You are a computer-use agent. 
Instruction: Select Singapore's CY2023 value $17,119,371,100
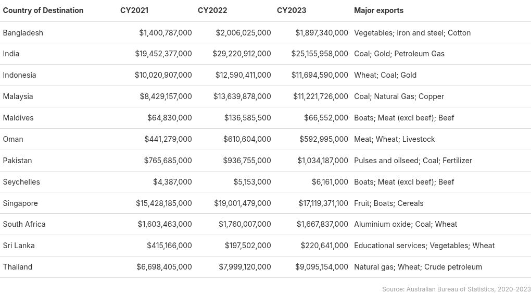tap(323, 203)
